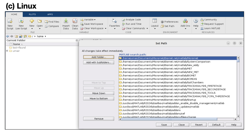Viewport: 250px width, 135px height.
Task: Click the Revert button
Action: [199, 125]
